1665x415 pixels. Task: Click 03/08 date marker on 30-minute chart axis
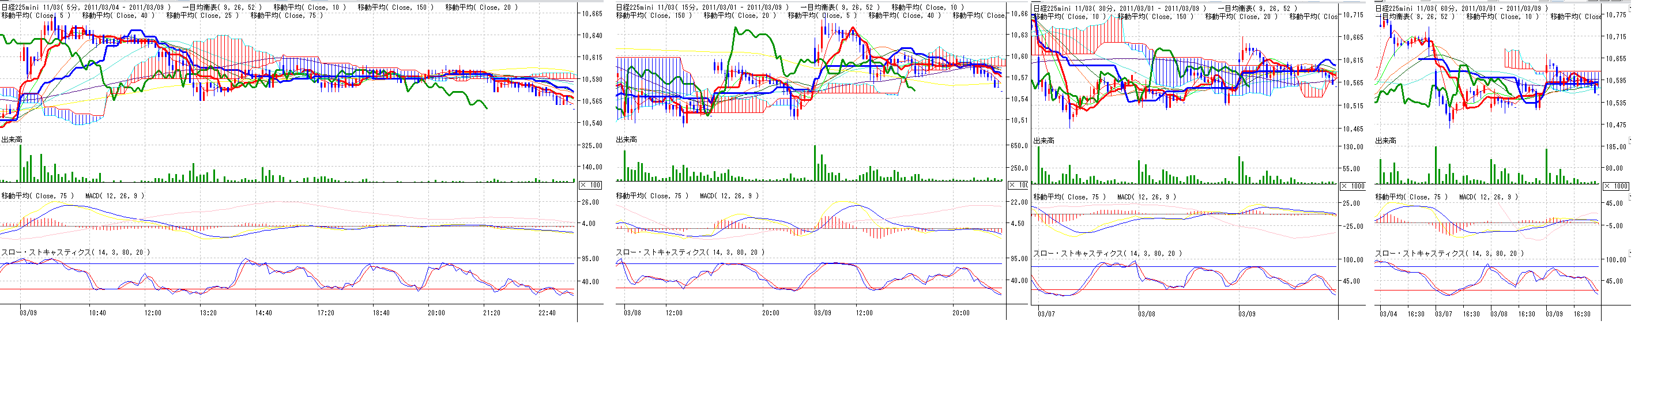[1147, 314]
